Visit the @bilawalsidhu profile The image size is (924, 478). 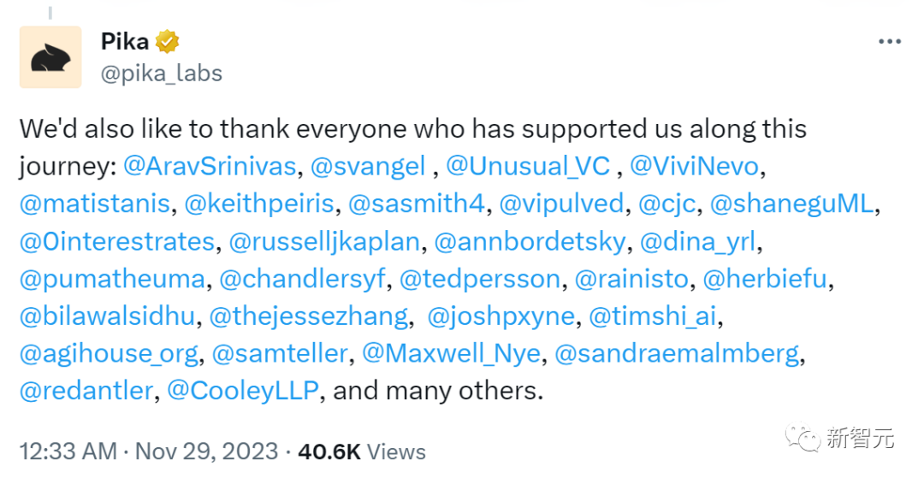click(x=107, y=316)
